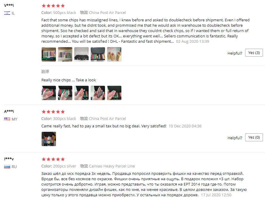Click the Israel flag icon beside IL
Viewport: 265px width, 201px height.
7,13
